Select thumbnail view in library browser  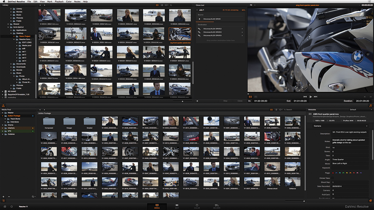tap(157, 5)
